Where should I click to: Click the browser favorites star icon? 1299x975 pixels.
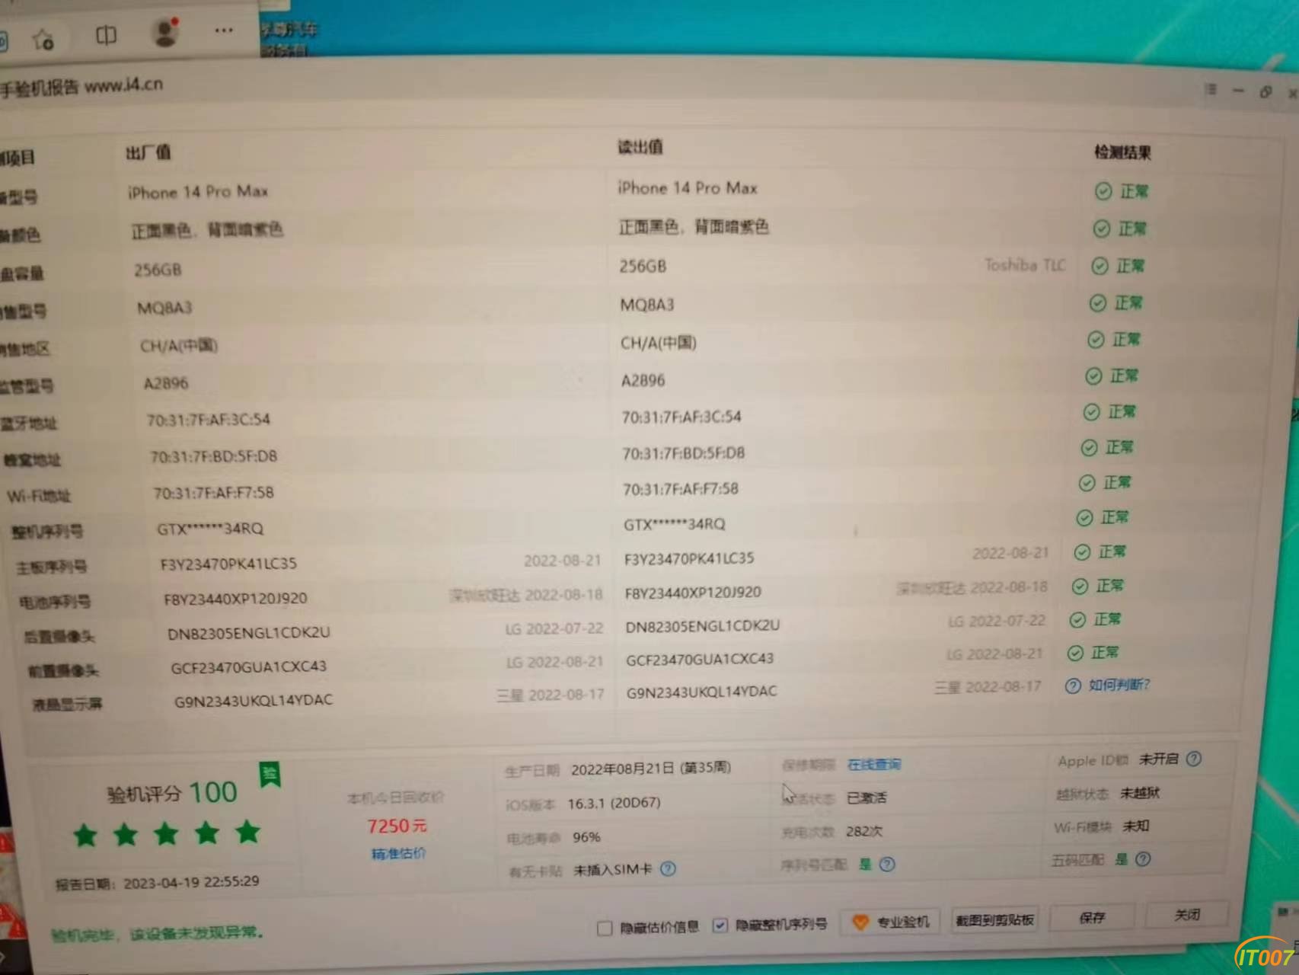[43, 40]
